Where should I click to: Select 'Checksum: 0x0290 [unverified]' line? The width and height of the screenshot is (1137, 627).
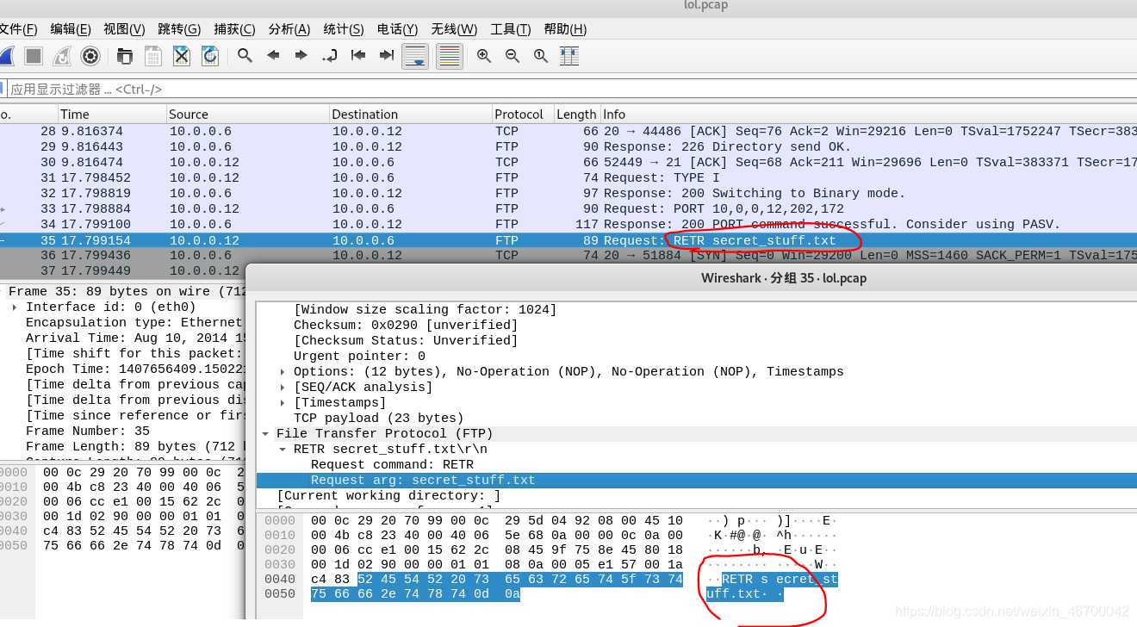[x=406, y=326]
